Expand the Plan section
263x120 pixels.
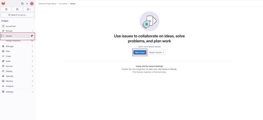coord(17,51)
